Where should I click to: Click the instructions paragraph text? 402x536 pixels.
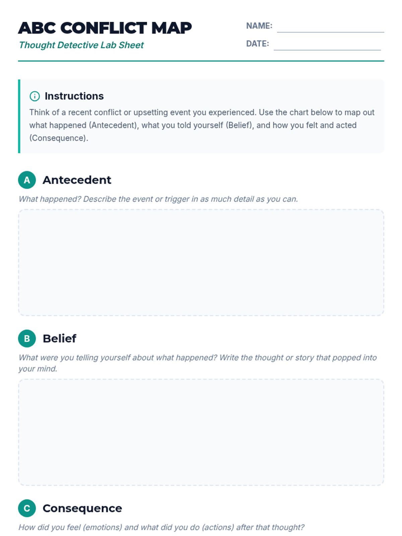[202, 125]
